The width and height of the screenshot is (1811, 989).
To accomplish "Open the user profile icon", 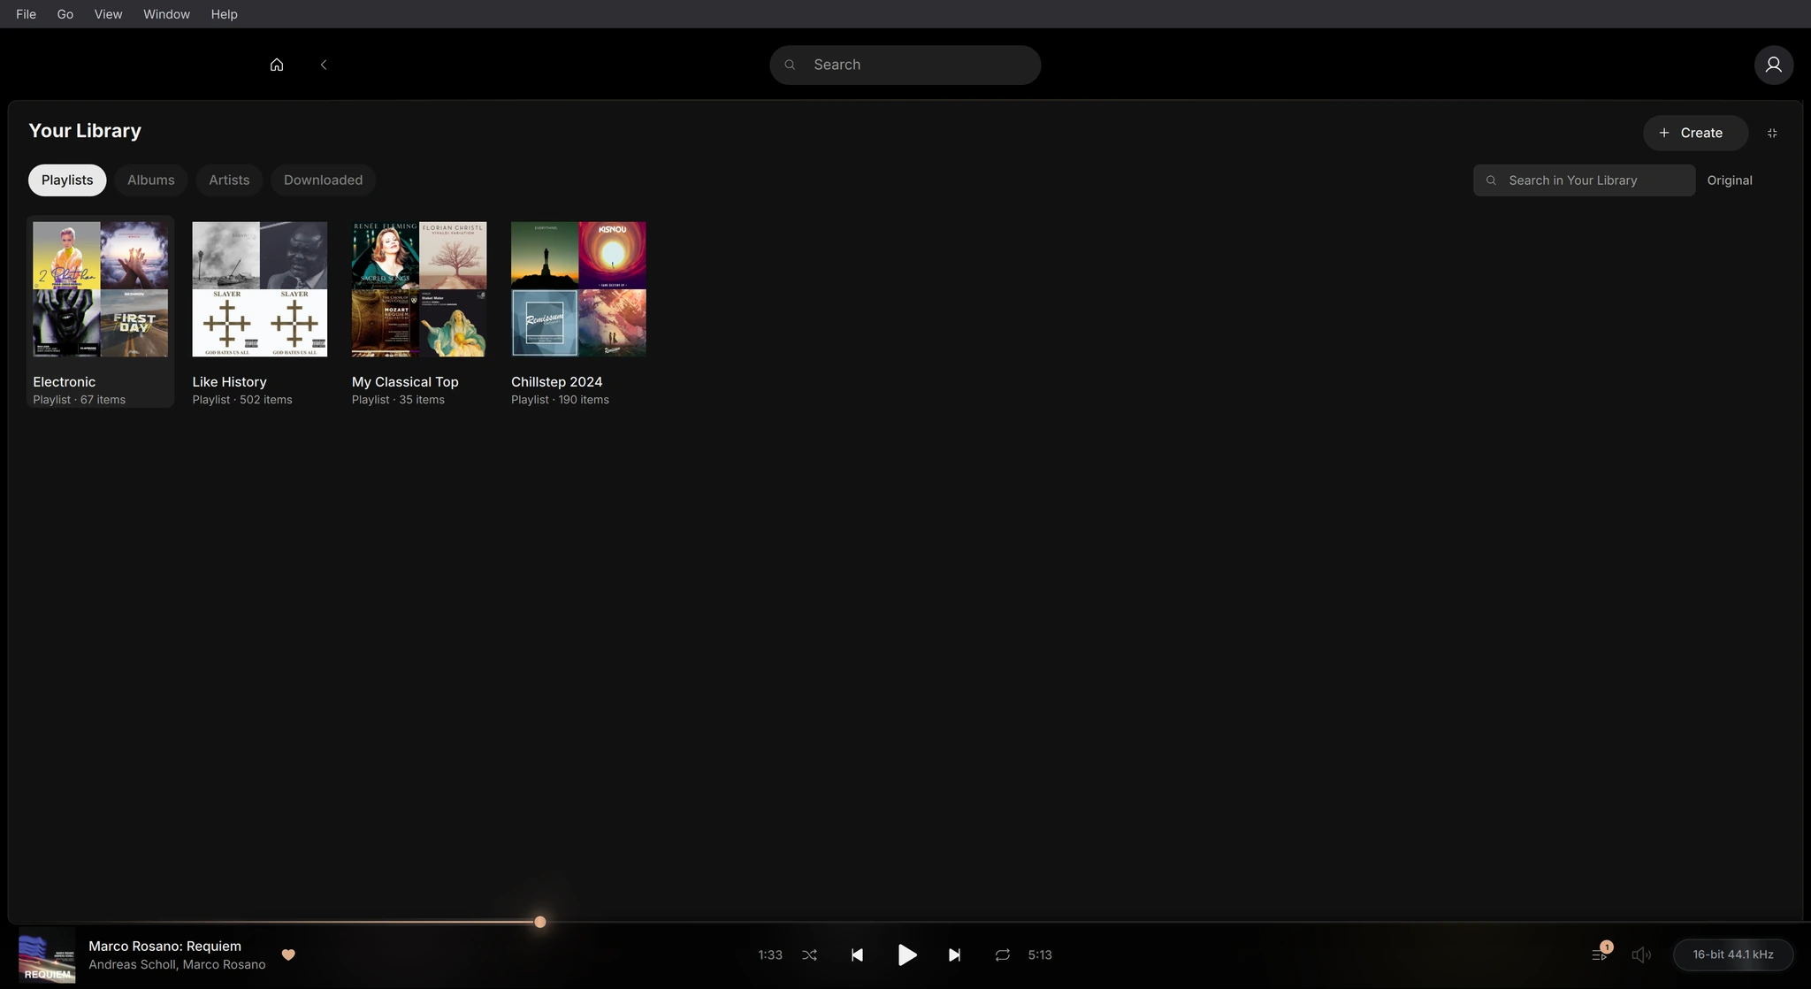I will [1773, 65].
